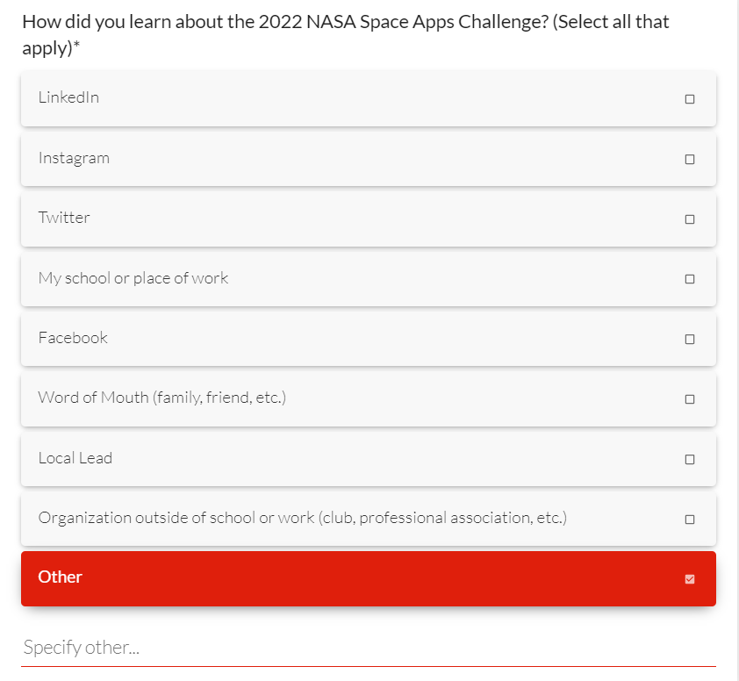Click the 'Local Lead' label text

(x=75, y=458)
